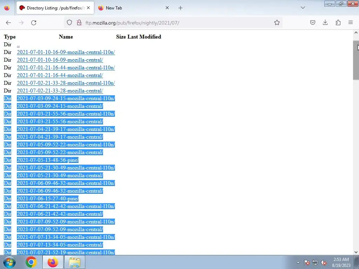Click the Firefox View icon

[x=7, y=8]
